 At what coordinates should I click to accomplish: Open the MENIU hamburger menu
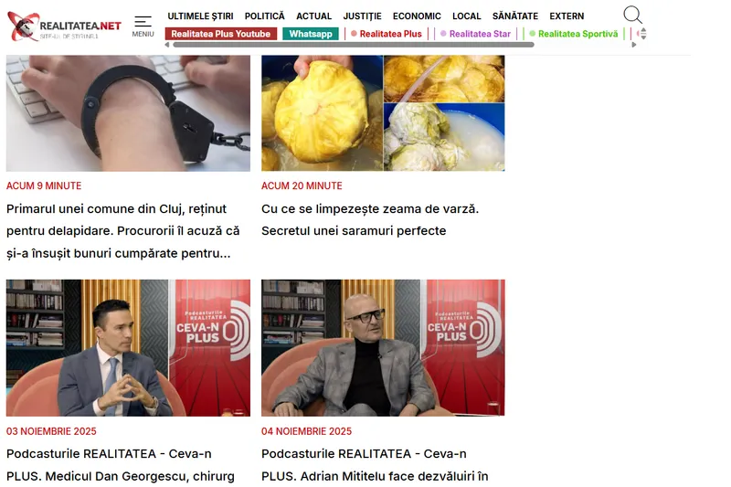pyautogui.click(x=143, y=26)
